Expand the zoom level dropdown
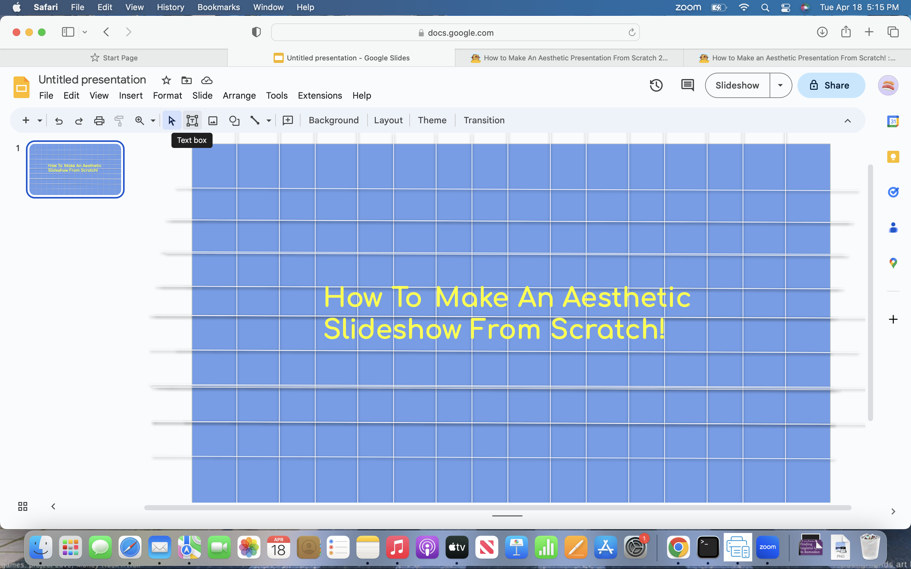This screenshot has height=569, width=911. (x=152, y=121)
